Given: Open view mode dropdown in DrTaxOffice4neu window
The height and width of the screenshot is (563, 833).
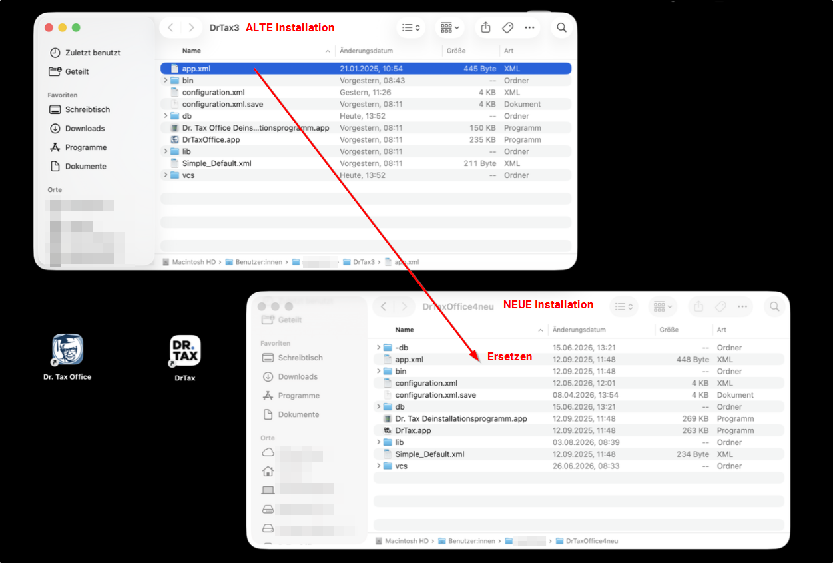Looking at the screenshot, I should point(624,306).
